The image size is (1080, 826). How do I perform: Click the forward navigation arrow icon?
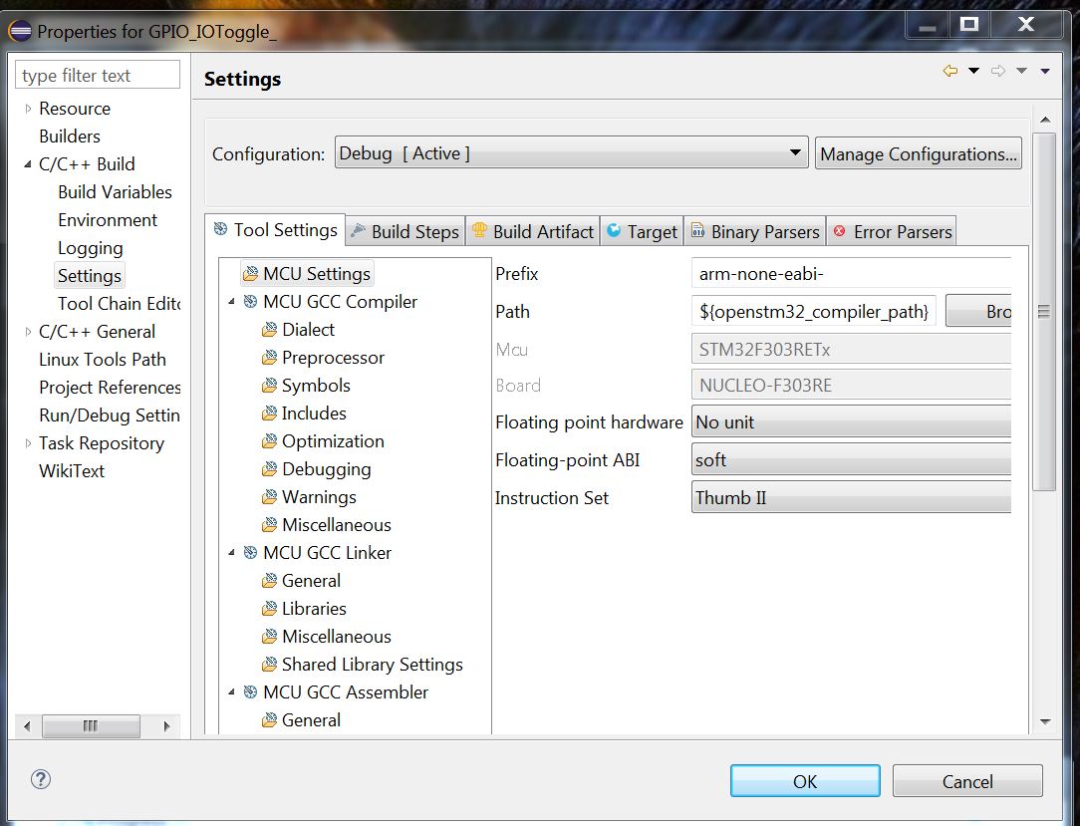(998, 71)
